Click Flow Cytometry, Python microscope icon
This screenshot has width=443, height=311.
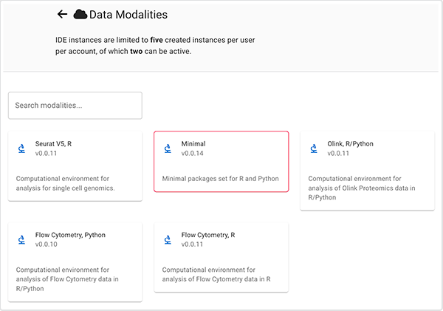[x=21, y=240]
